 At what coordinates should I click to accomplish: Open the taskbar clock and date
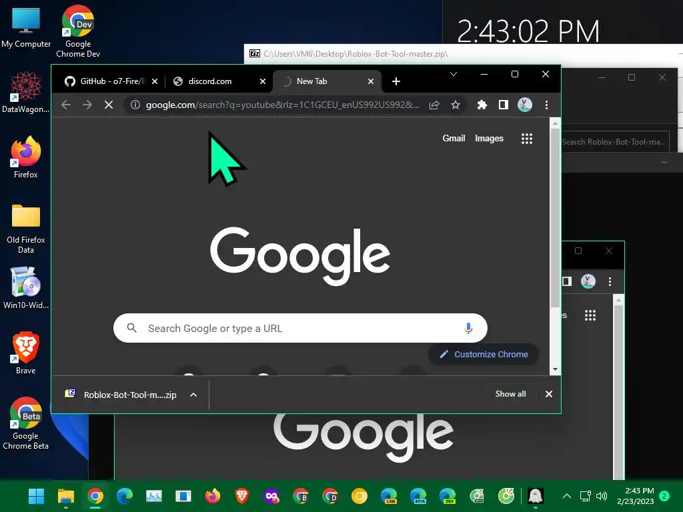pyautogui.click(x=636, y=496)
